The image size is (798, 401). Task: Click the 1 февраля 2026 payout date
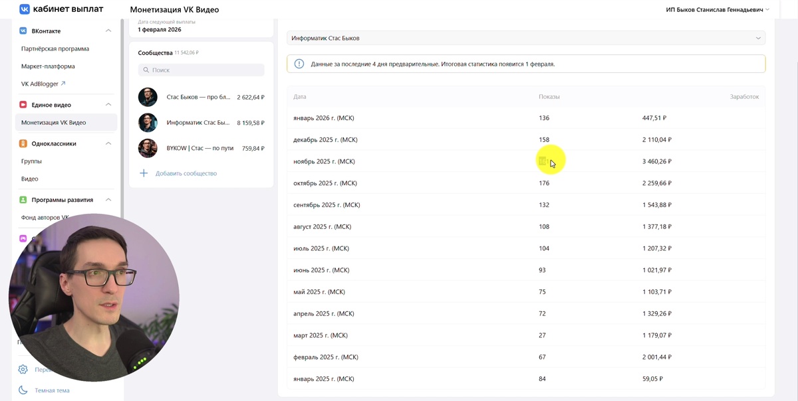coord(159,30)
